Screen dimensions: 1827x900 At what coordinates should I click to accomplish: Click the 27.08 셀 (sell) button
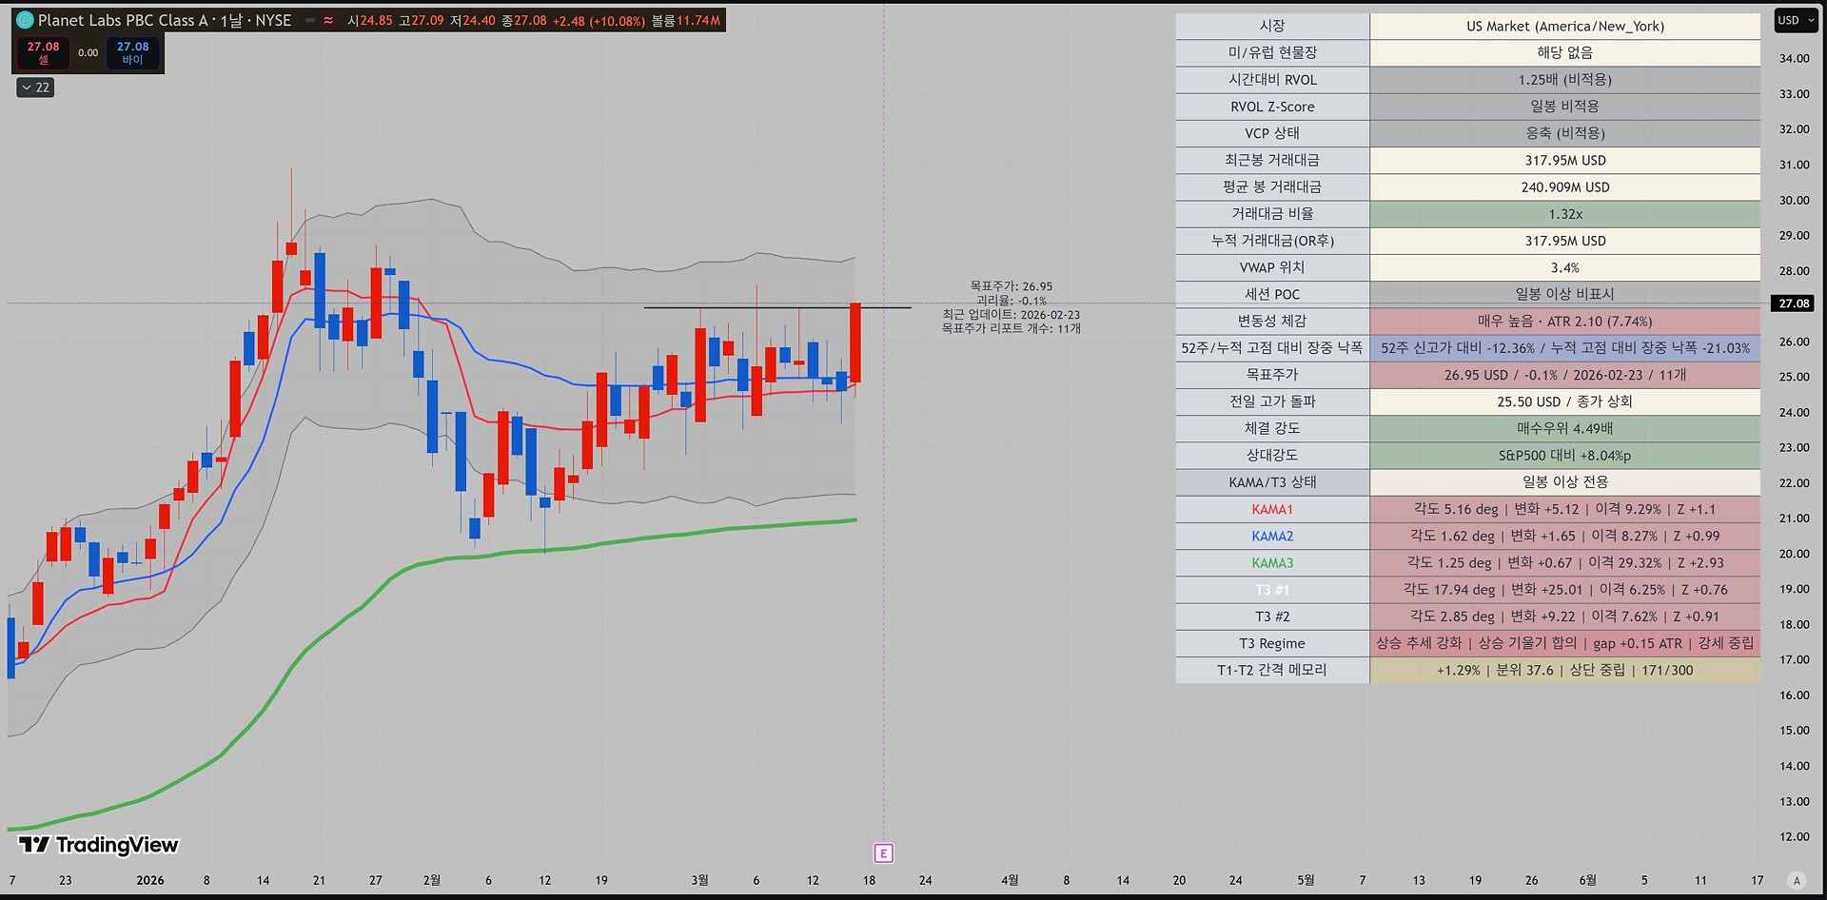click(43, 52)
